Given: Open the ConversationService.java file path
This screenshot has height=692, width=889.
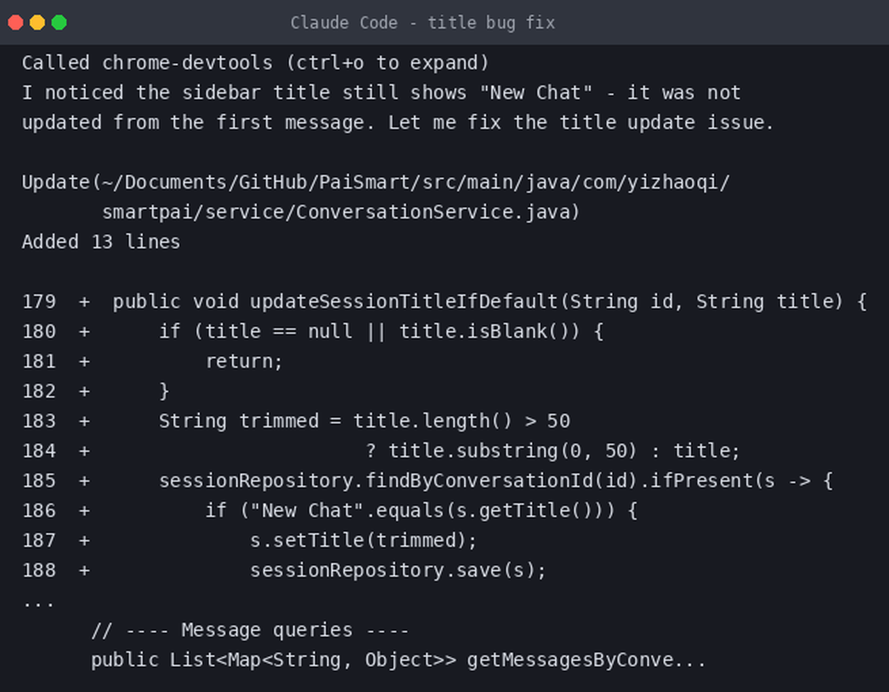Looking at the screenshot, I should tap(341, 212).
